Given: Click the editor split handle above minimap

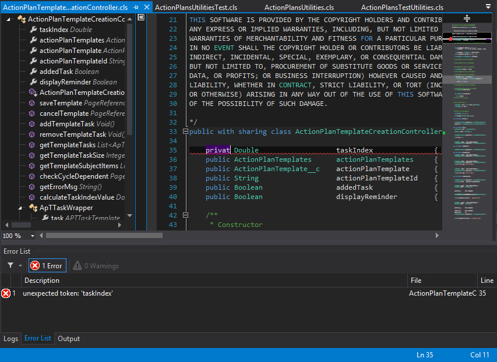Looking at the screenshot, I should [x=467, y=18].
